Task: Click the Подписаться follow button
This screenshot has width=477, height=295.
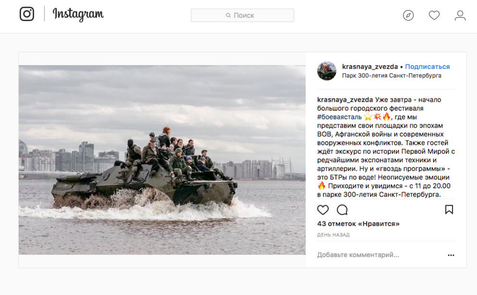Action: (x=428, y=67)
